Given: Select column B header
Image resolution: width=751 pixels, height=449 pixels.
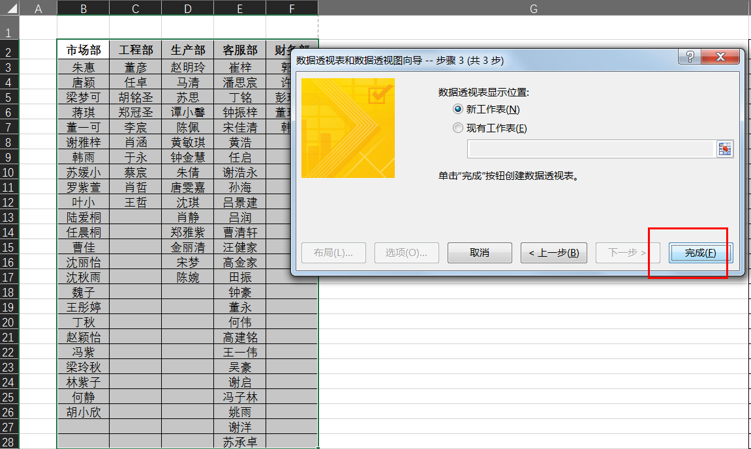Looking at the screenshot, I should 84,8.
